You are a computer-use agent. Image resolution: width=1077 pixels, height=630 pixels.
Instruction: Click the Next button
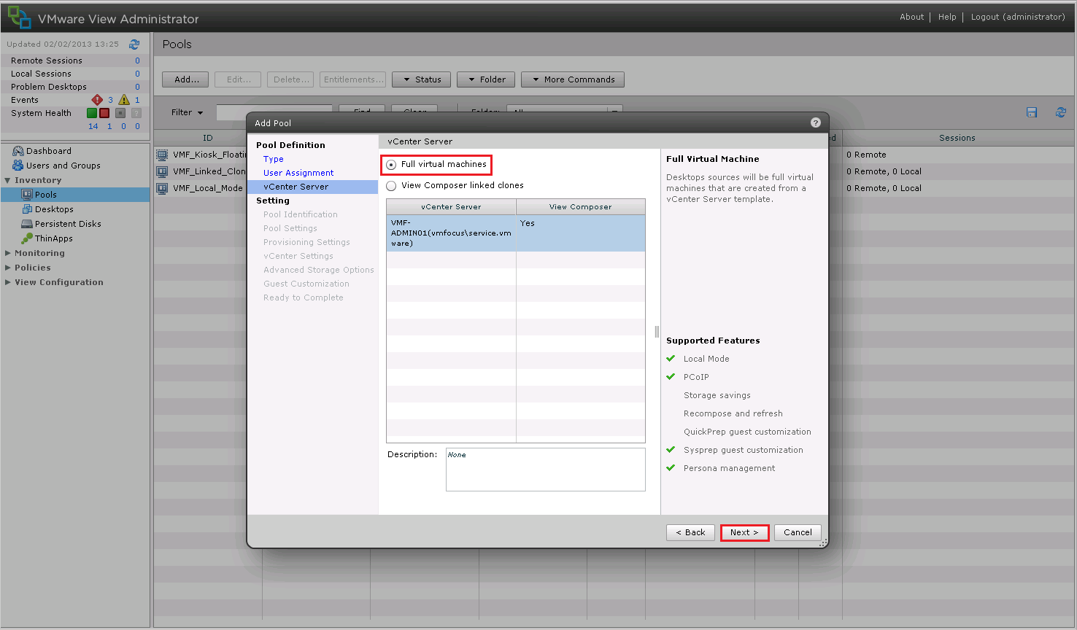coord(744,532)
